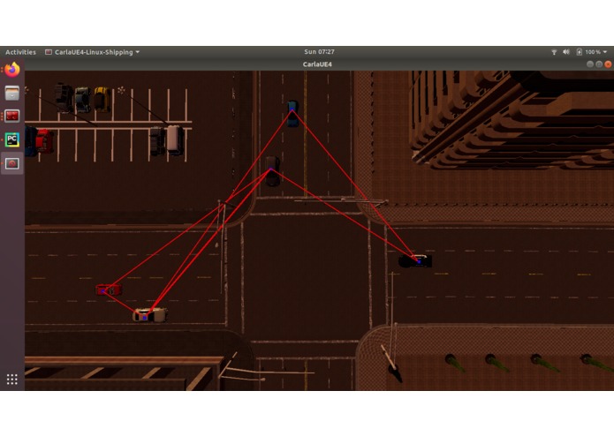The height and width of the screenshot is (436, 614).
Task: Open the Files manager dock icon
Action: tap(12, 93)
